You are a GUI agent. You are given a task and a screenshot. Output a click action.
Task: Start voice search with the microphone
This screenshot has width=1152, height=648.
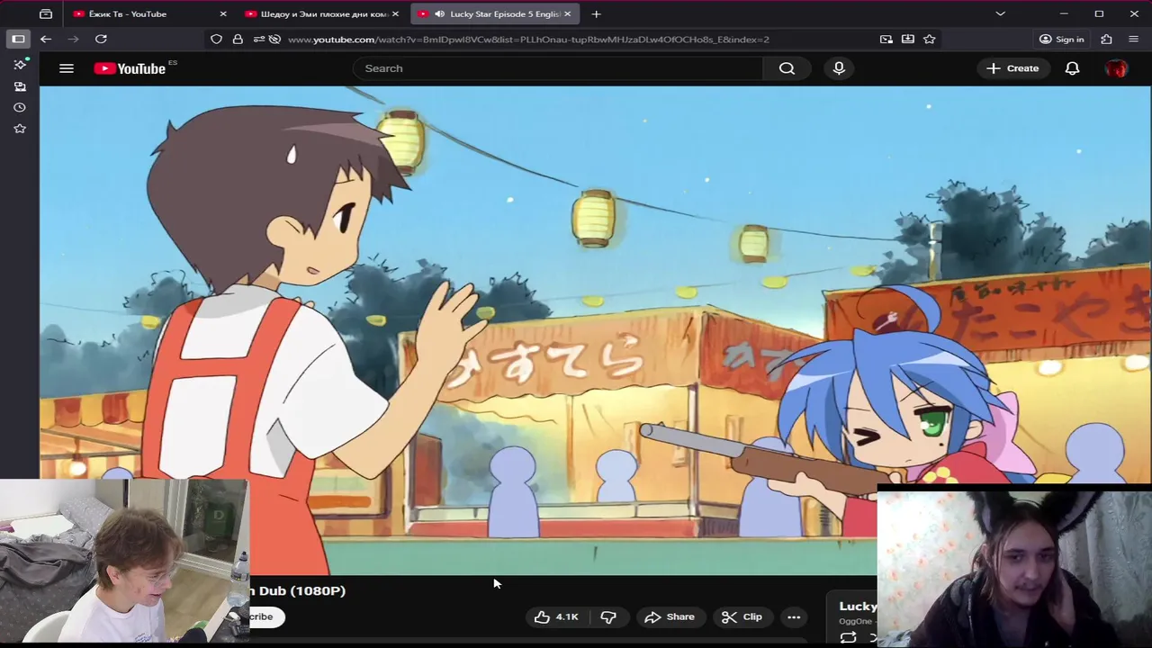point(839,68)
